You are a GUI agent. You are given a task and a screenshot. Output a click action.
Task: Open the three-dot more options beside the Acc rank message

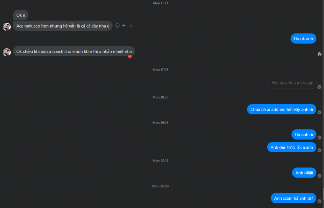(x=131, y=25)
